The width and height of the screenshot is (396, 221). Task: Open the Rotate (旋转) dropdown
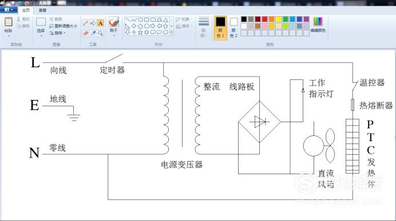(x=57, y=33)
